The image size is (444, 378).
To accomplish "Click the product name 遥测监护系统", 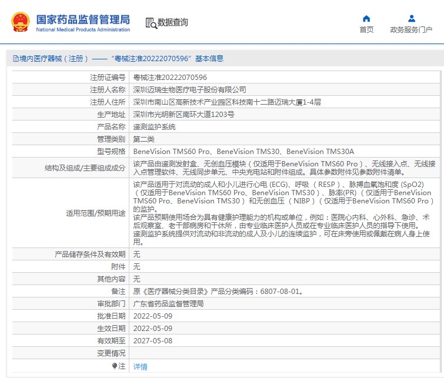I will coord(155,126).
